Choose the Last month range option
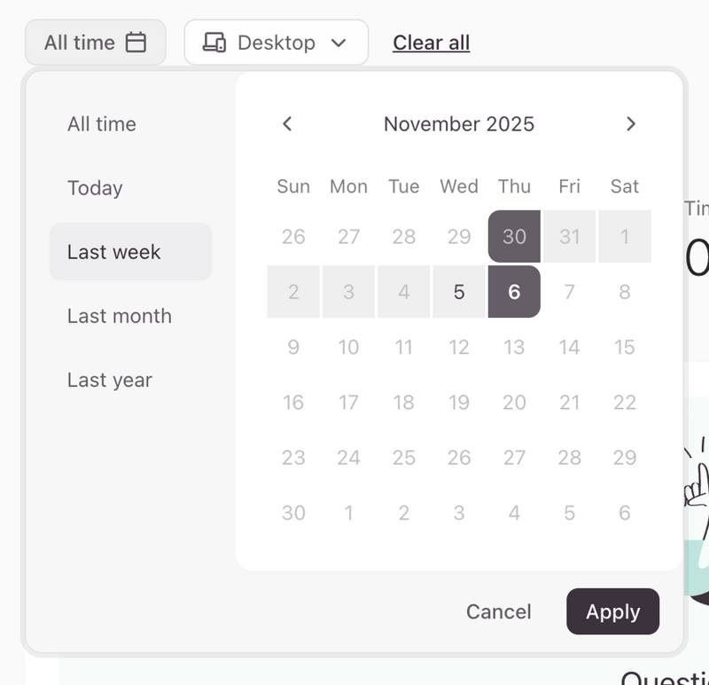 [x=119, y=316]
